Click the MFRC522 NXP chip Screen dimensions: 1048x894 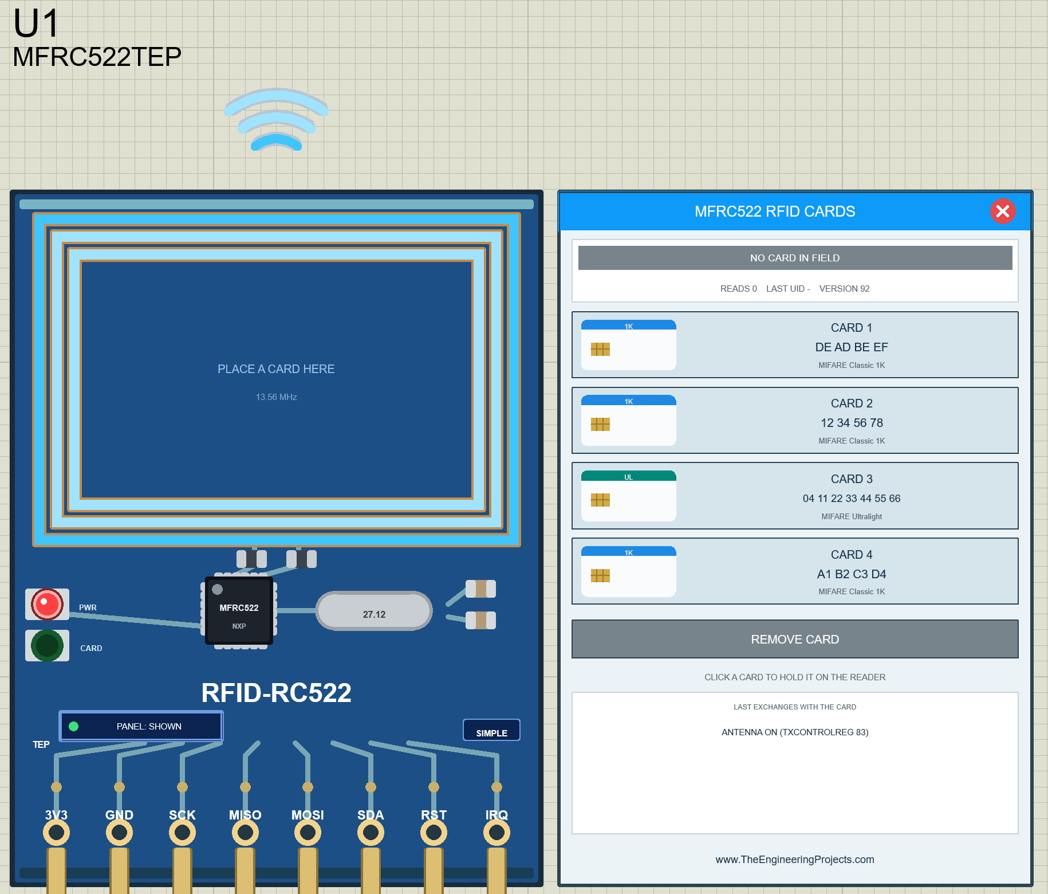(x=239, y=611)
